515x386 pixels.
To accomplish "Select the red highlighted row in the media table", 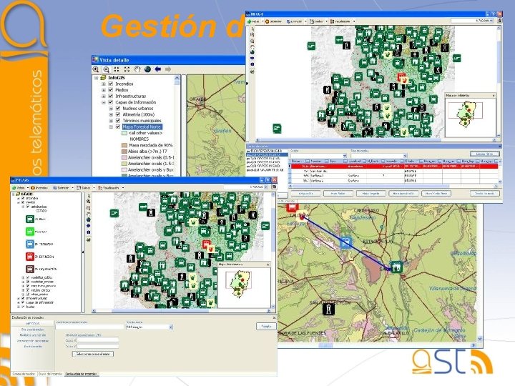I will (x=394, y=166).
